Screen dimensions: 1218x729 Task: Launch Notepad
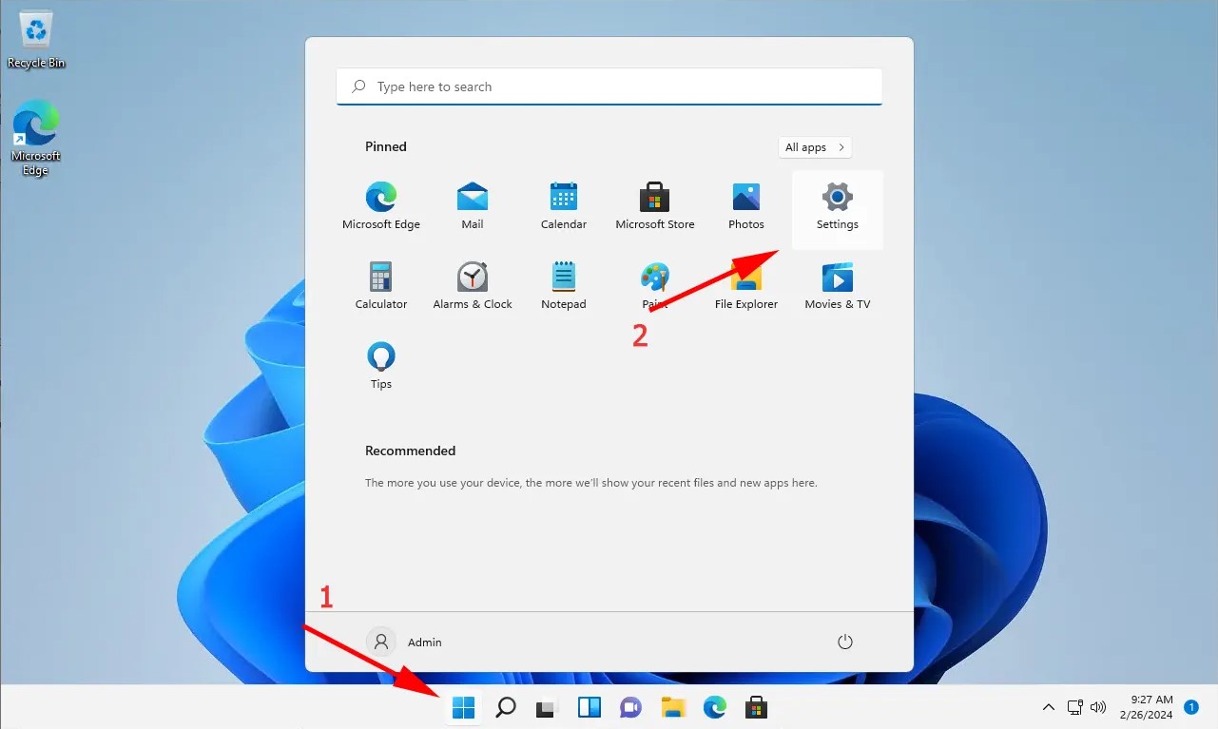[564, 287]
